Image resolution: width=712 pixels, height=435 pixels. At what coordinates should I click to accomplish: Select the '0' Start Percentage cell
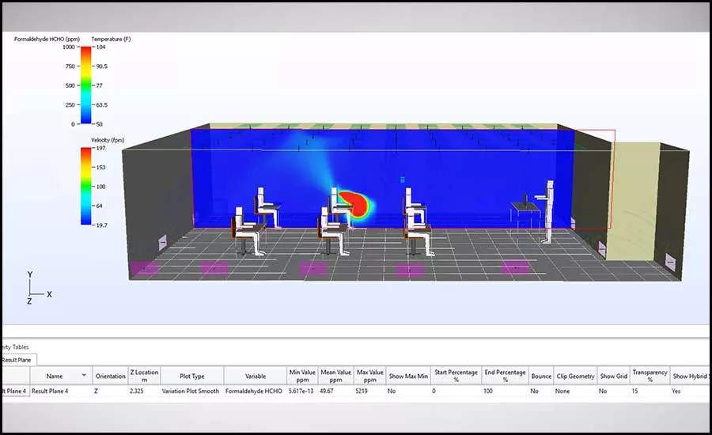point(456,391)
